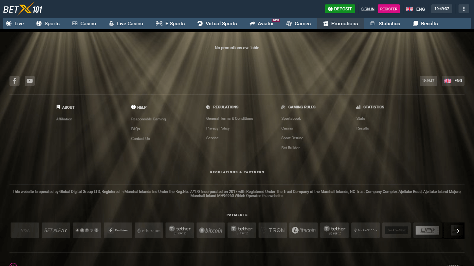
Task: Click the Visa payment logo
Action: click(25, 230)
